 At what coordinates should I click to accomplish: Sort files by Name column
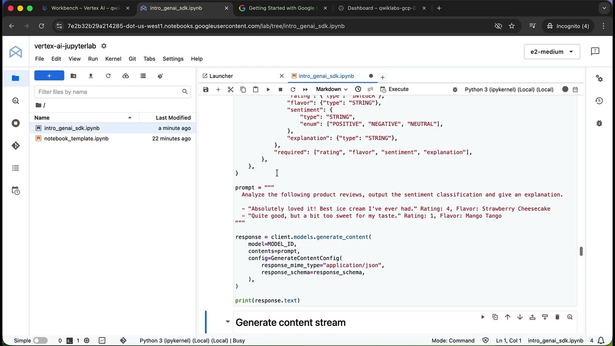[84, 118]
